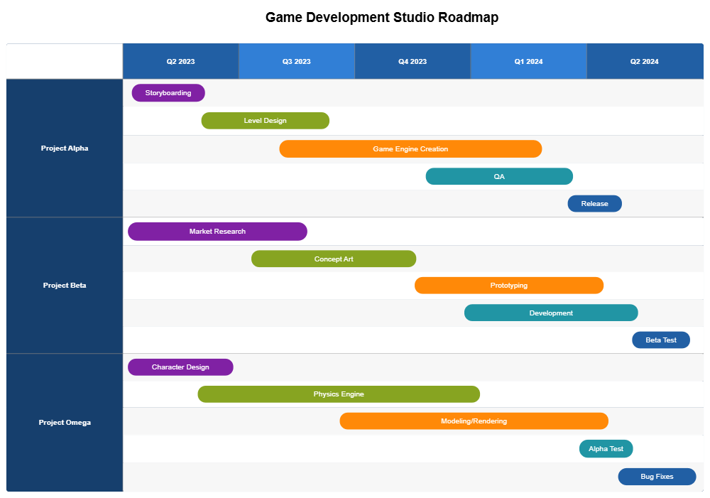710x498 pixels.
Task: Click the Bug Fixes task bar
Action: pyautogui.click(x=657, y=476)
